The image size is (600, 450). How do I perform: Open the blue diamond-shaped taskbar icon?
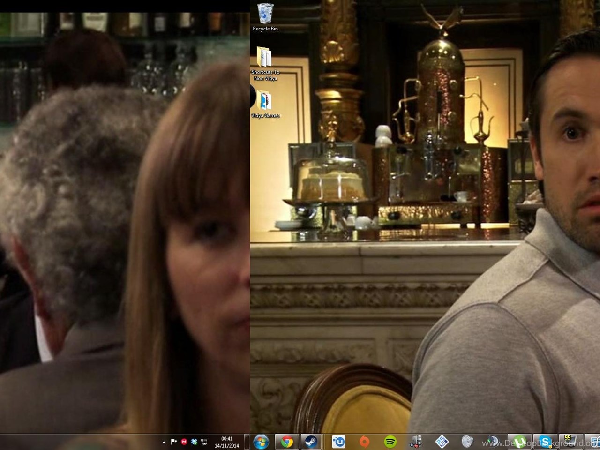(442, 442)
